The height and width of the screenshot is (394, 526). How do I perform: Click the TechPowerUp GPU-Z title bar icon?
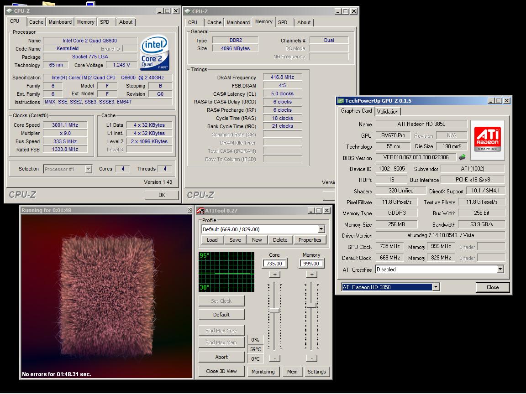[341, 101]
